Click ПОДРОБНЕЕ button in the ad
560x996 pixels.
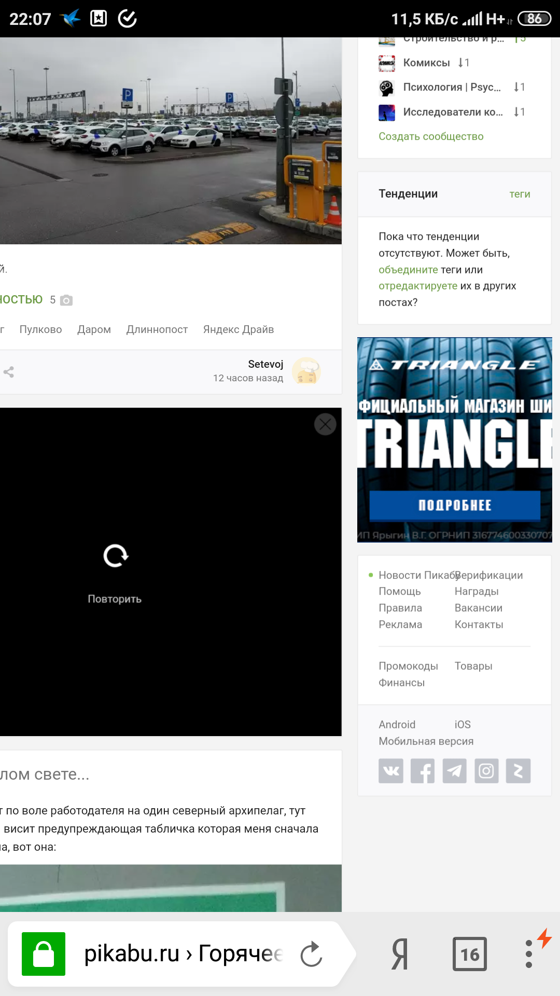(455, 505)
